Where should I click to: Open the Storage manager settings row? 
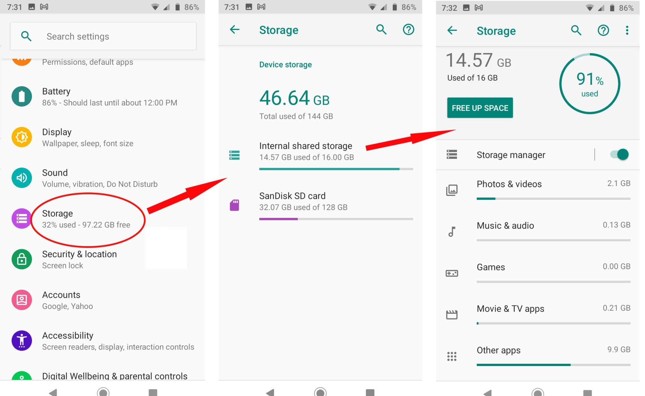click(511, 155)
